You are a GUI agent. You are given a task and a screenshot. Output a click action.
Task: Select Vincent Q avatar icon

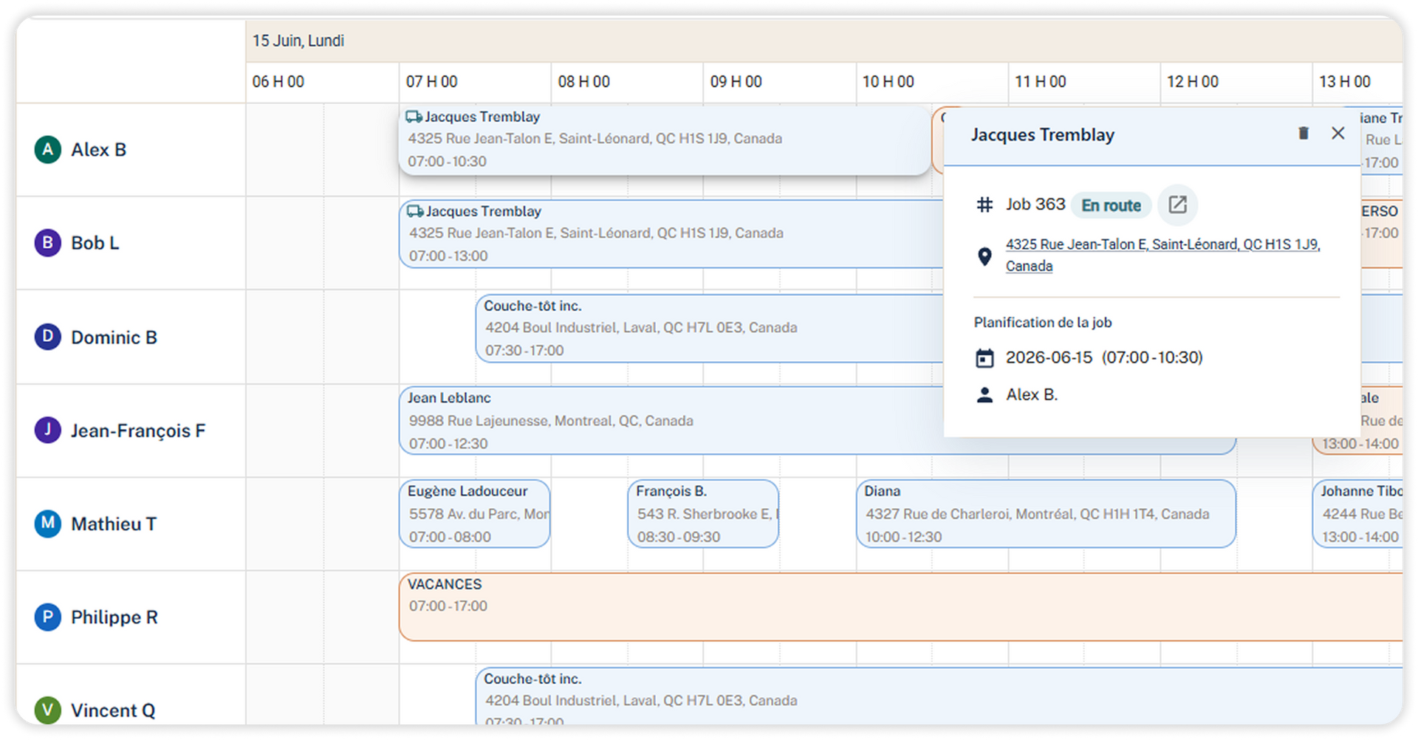click(x=48, y=710)
